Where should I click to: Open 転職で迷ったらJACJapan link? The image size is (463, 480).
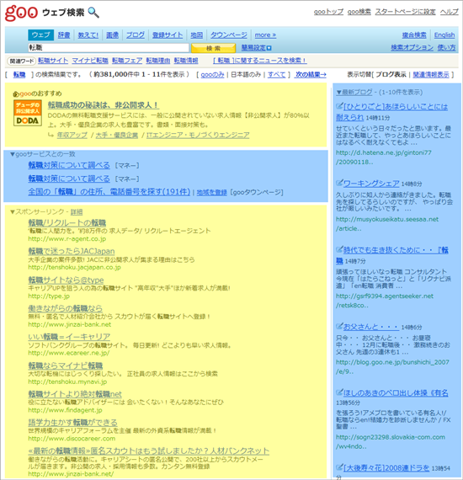[72, 251]
